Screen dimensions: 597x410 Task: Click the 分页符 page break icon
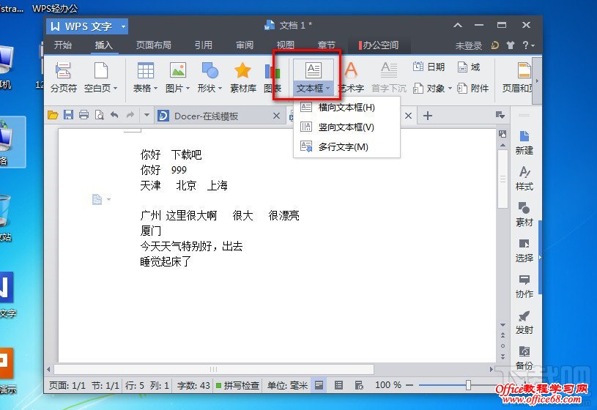(63, 71)
